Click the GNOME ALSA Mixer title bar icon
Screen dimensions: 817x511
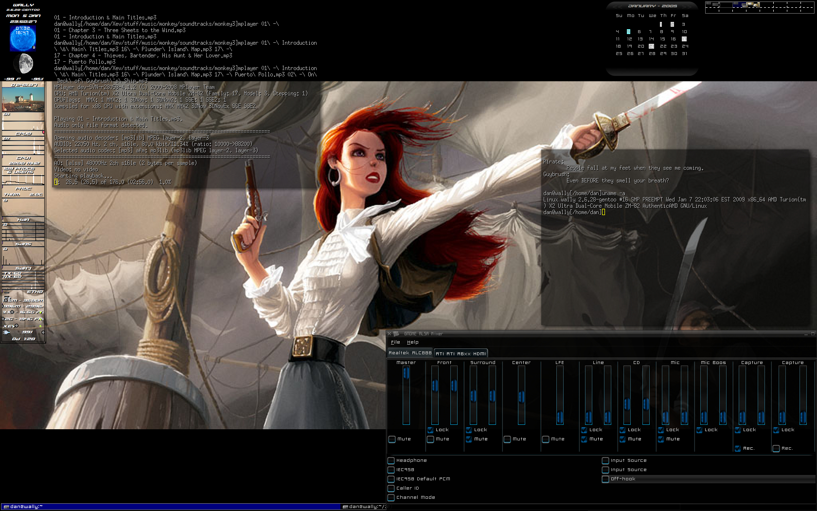(x=396, y=334)
